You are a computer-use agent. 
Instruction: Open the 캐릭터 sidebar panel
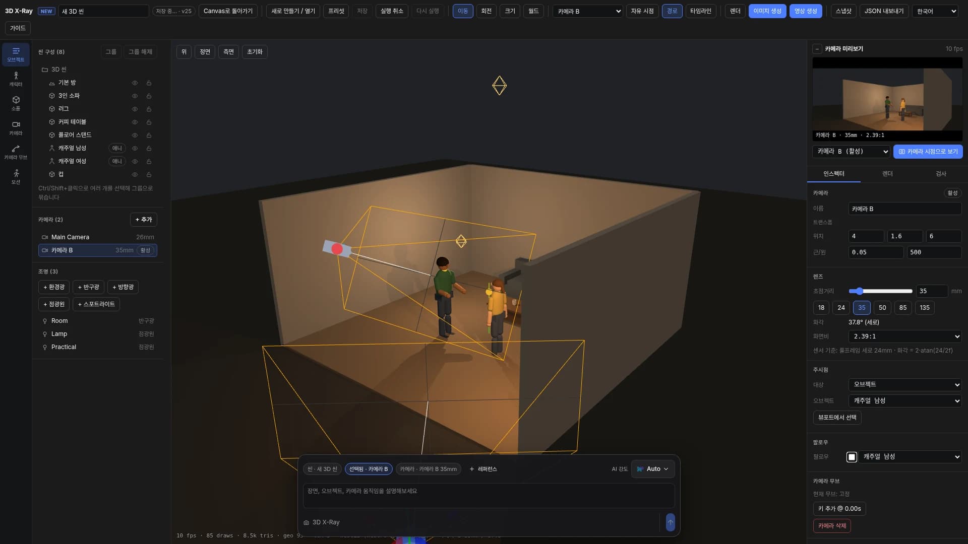16,79
